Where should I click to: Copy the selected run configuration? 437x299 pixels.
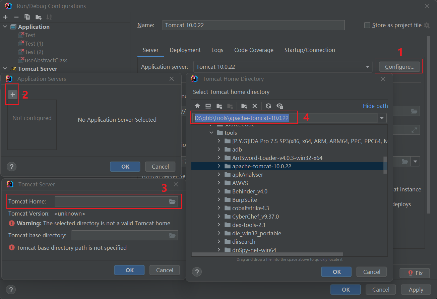27,17
